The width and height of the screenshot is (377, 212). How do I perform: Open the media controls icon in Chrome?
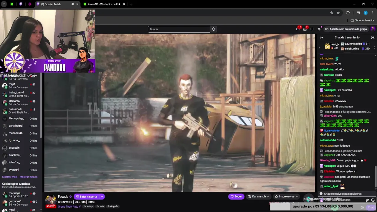coord(358,13)
